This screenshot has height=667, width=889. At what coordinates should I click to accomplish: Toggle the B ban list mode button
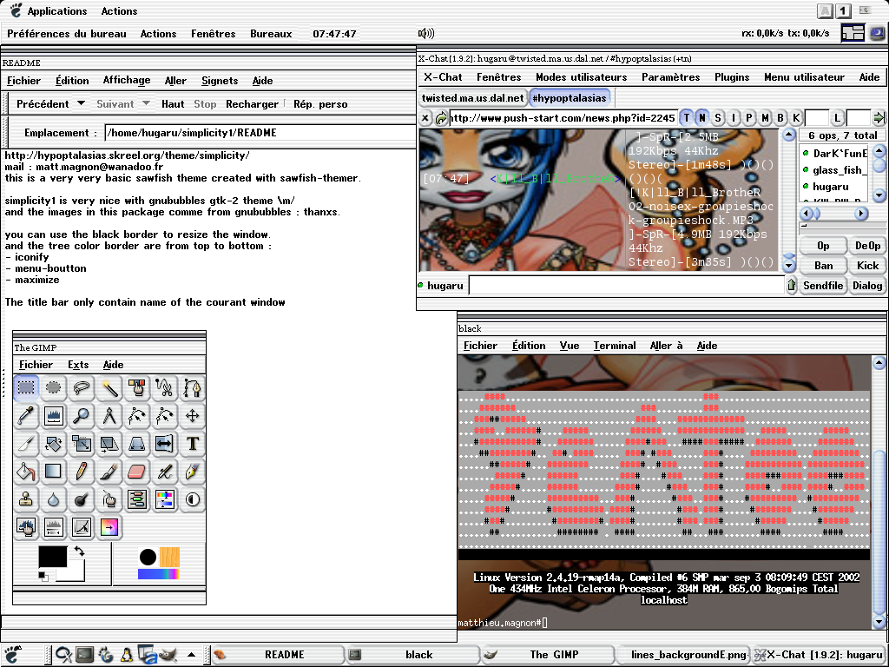tap(780, 118)
